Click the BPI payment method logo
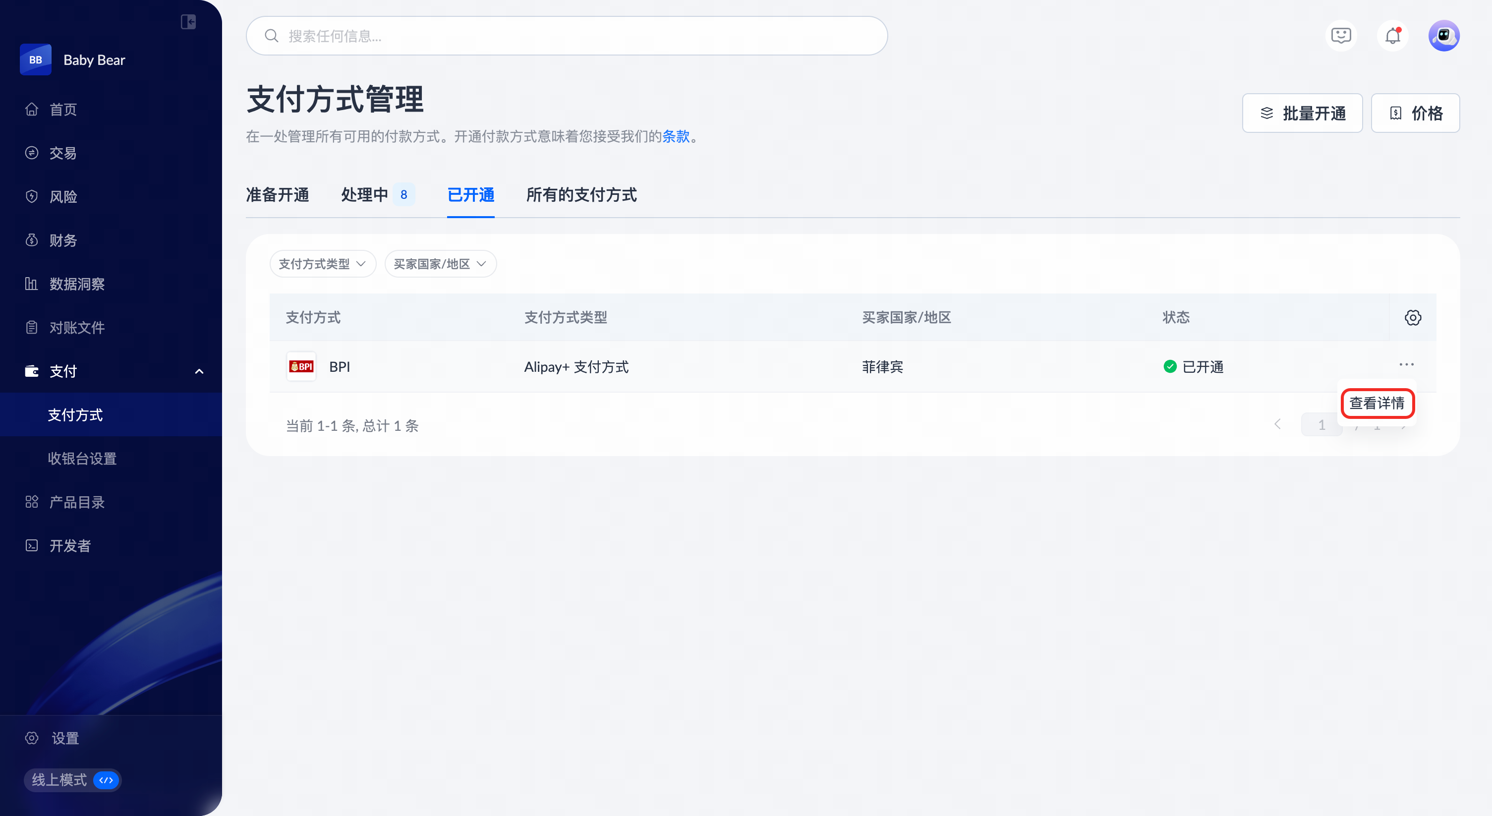Image resolution: width=1492 pixels, height=816 pixels. 301,366
